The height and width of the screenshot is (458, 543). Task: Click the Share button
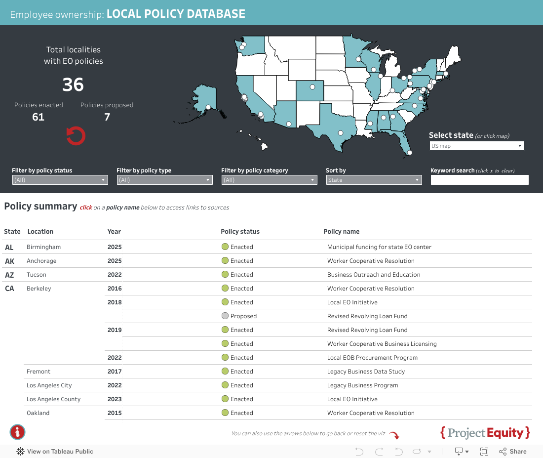(x=513, y=451)
